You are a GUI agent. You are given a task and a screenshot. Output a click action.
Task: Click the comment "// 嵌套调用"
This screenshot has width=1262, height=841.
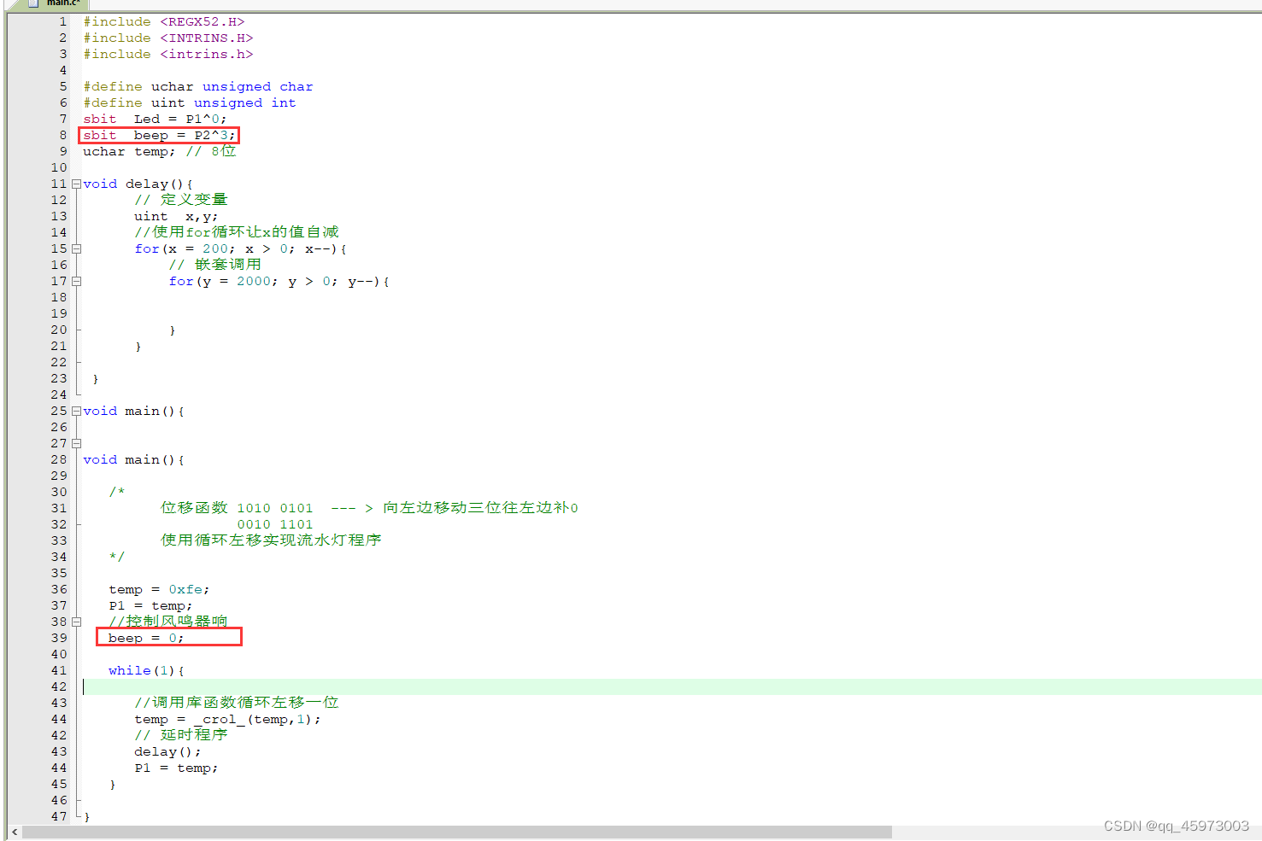tap(215, 265)
